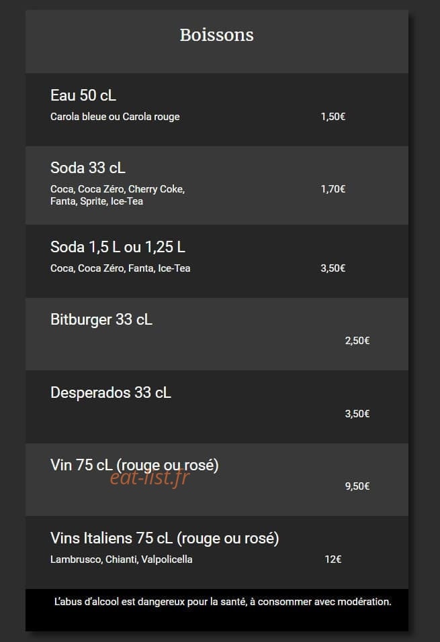Screen dimensions: 440x642
Task: Click the 9,50€ wine price
Action: [x=357, y=486]
